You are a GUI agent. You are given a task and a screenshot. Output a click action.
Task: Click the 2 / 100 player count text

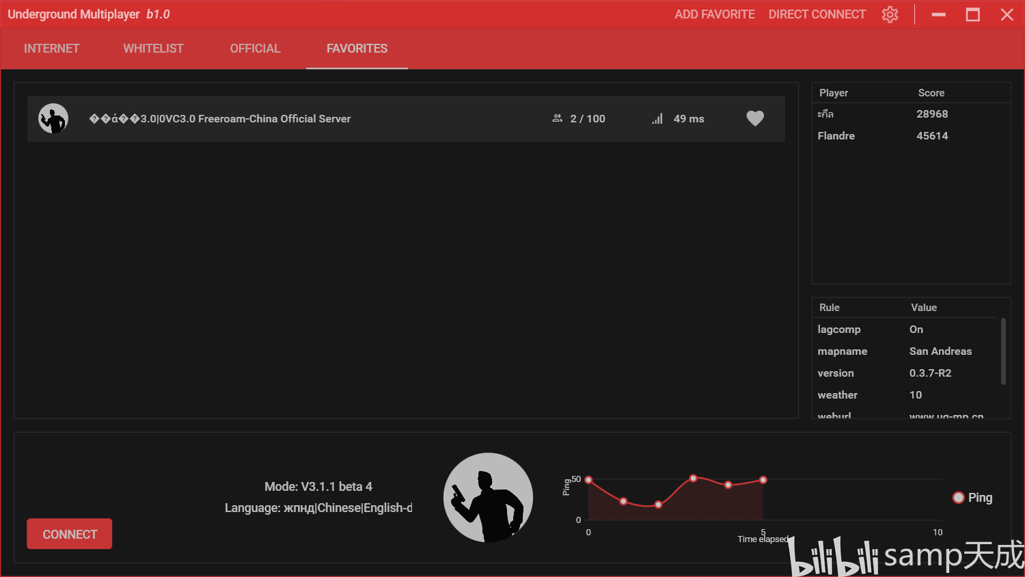588,119
